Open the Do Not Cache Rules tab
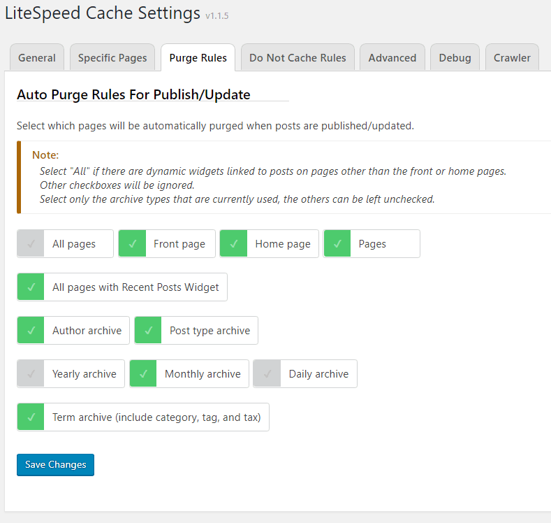Screen dimensions: 551x523 pyautogui.click(x=297, y=58)
